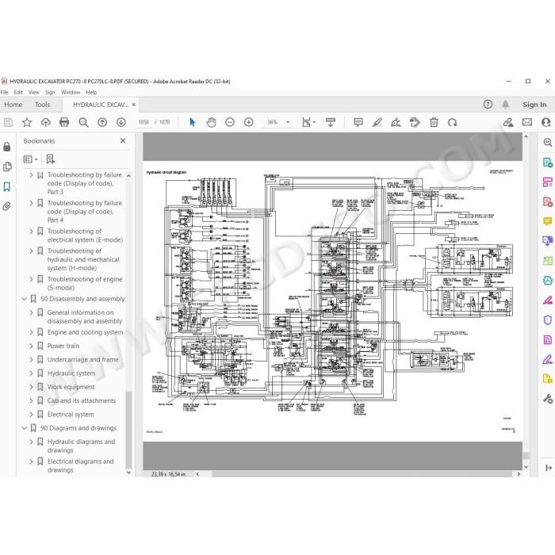Print the document using printer icon
This screenshot has width=555, height=555.
click(64, 122)
